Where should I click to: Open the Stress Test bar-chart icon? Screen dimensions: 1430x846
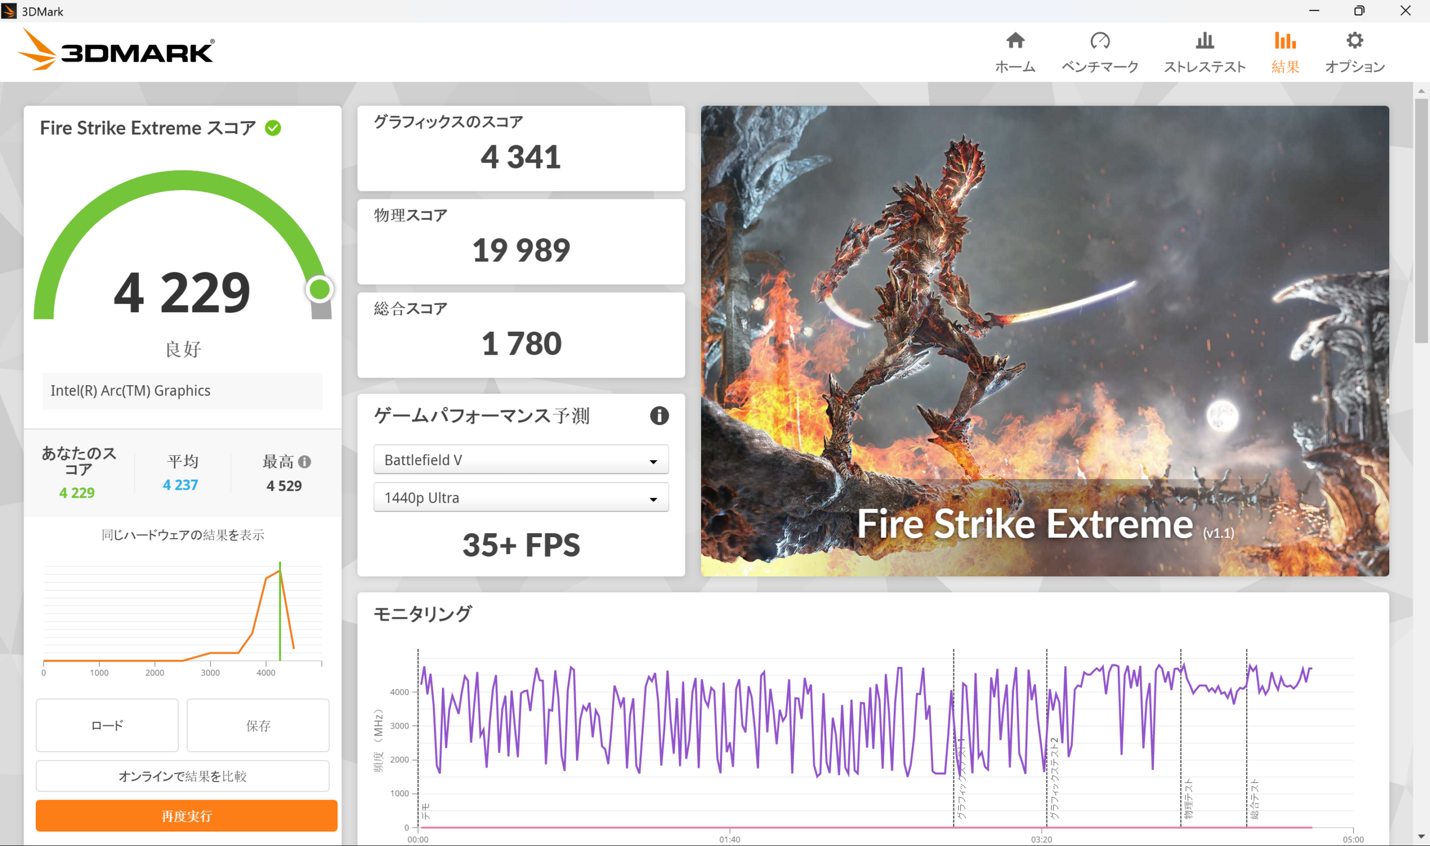1204,40
